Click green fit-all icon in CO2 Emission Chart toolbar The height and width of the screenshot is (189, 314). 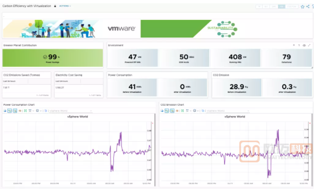coord(183,110)
